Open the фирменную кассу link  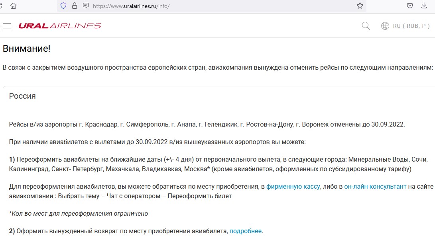(293, 186)
